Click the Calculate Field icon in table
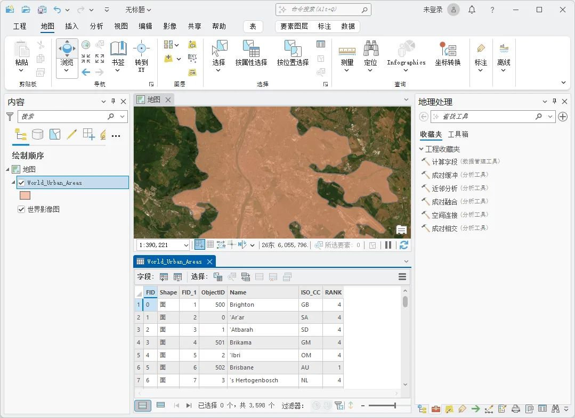 pyautogui.click(x=177, y=277)
